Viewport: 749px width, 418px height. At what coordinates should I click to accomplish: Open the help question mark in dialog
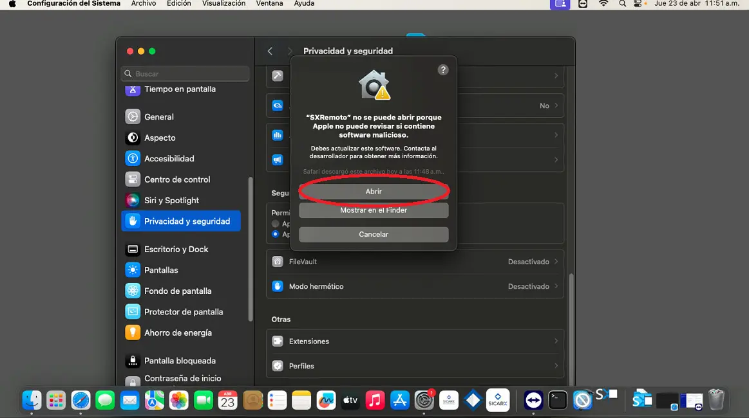tap(443, 69)
